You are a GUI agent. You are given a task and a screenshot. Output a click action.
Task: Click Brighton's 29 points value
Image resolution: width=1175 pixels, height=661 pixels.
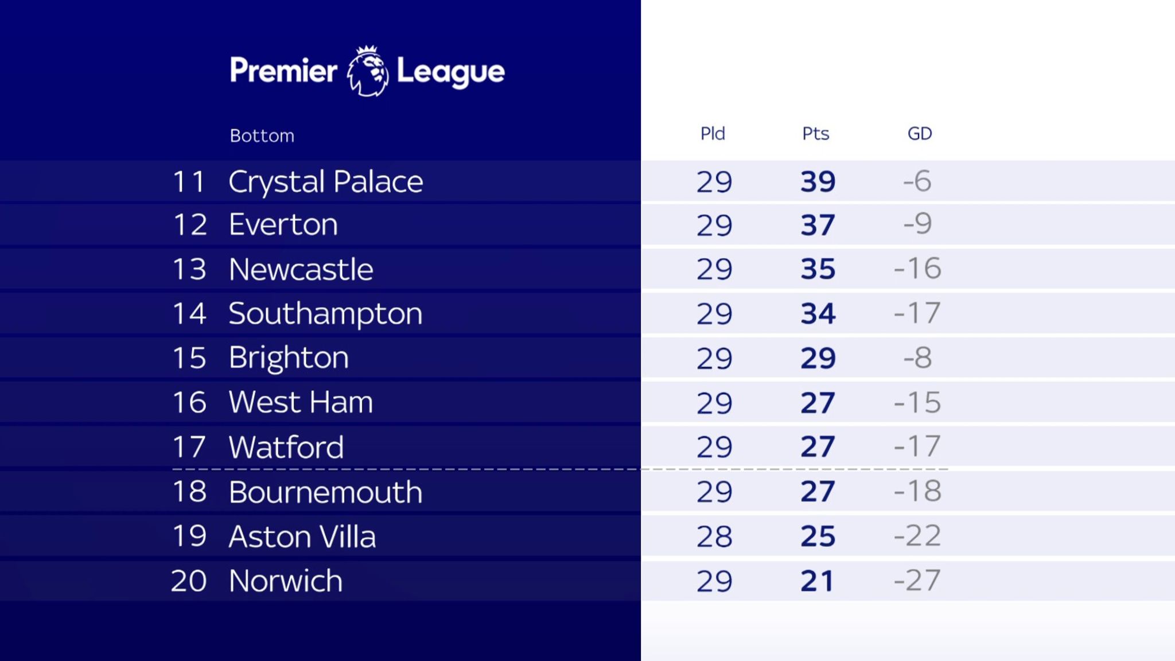click(818, 359)
